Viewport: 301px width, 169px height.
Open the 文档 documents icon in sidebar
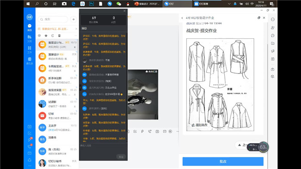[29, 39]
